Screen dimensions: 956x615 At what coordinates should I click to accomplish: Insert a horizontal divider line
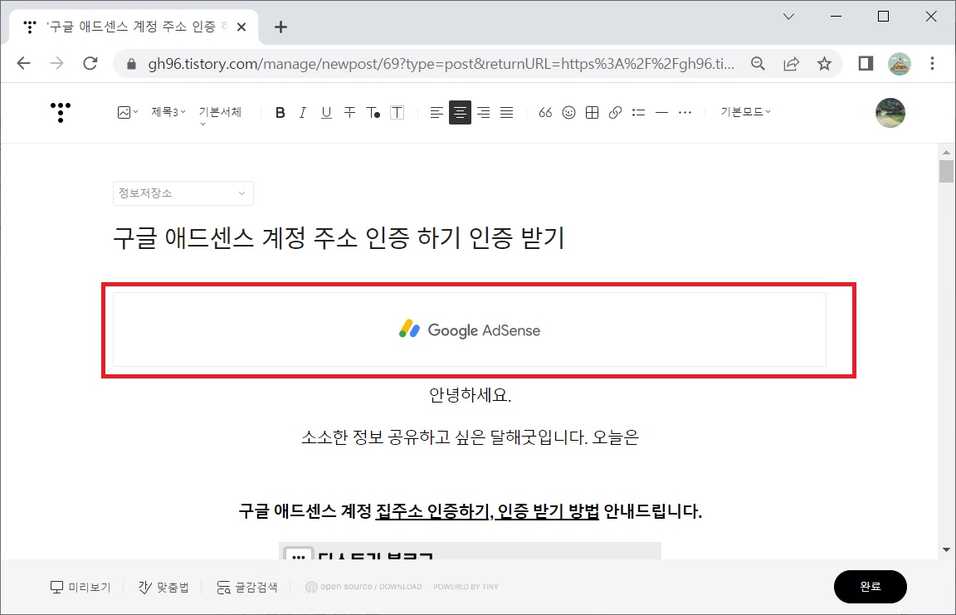pos(661,112)
